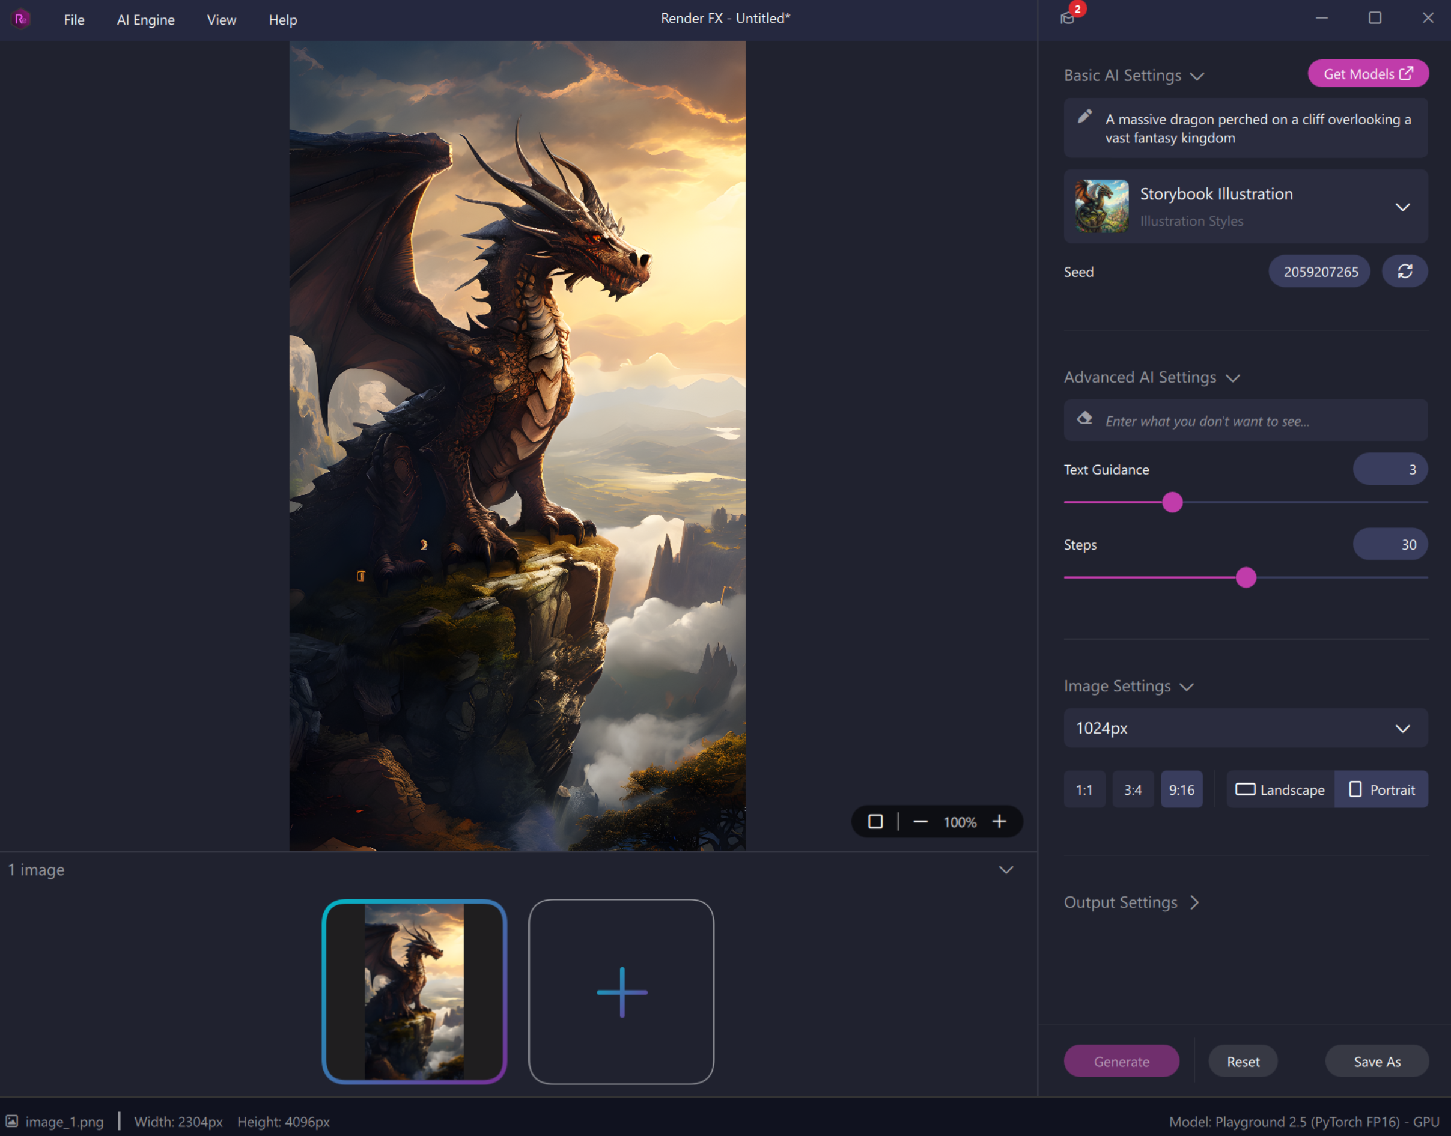Click the fit-to-screen square icon
1451x1136 pixels.
[875, 822]
